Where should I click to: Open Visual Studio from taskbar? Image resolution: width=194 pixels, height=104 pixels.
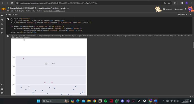[x=128, y=101]
